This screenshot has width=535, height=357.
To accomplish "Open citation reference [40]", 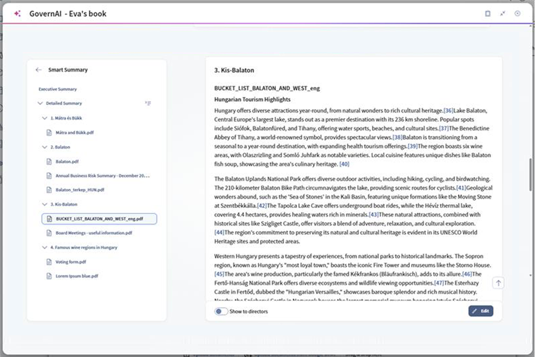I will pos(344,164).
